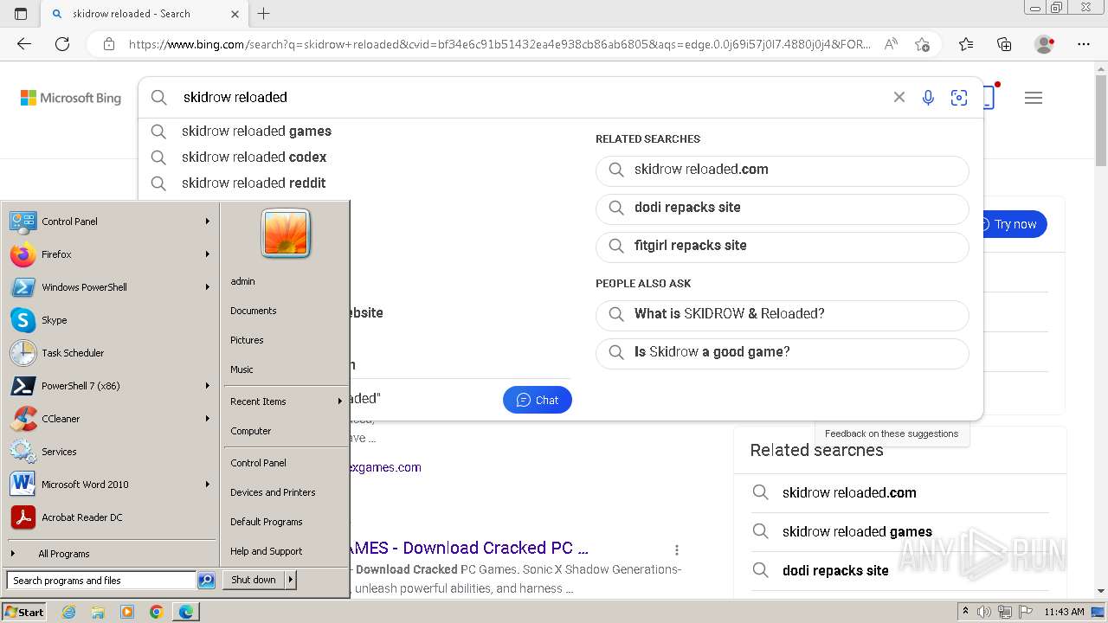Image resolution: width=1108 pixels, height=623 pixels.
Task: Click Feedback on these suggestions
Action: (x=892, y=434)
